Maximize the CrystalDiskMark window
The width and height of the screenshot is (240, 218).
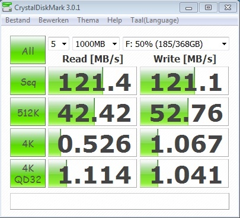tap(208, 8)
